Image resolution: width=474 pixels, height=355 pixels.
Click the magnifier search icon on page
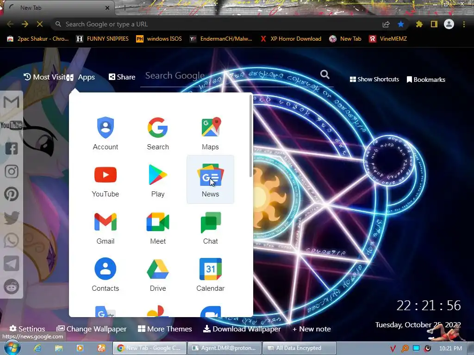pos(324,74)
